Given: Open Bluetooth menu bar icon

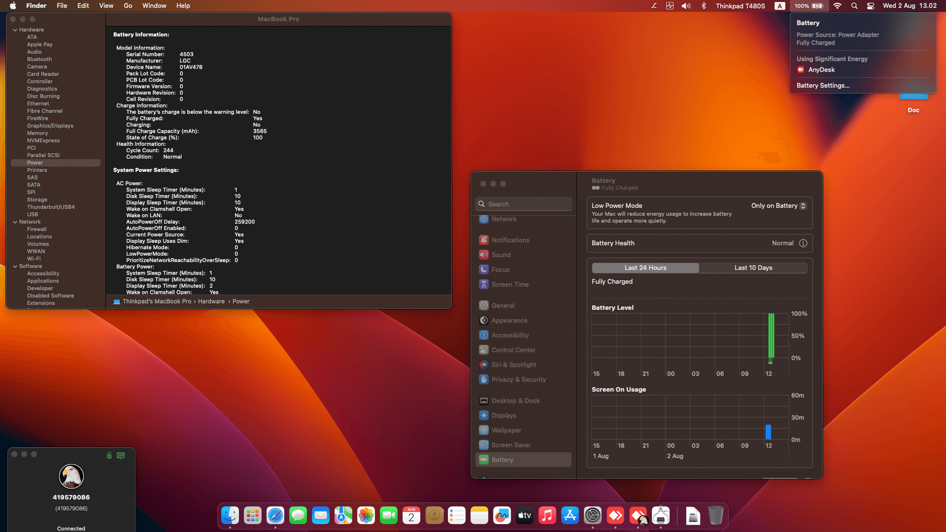Looking at the screenshot, I should pos(704,6).
